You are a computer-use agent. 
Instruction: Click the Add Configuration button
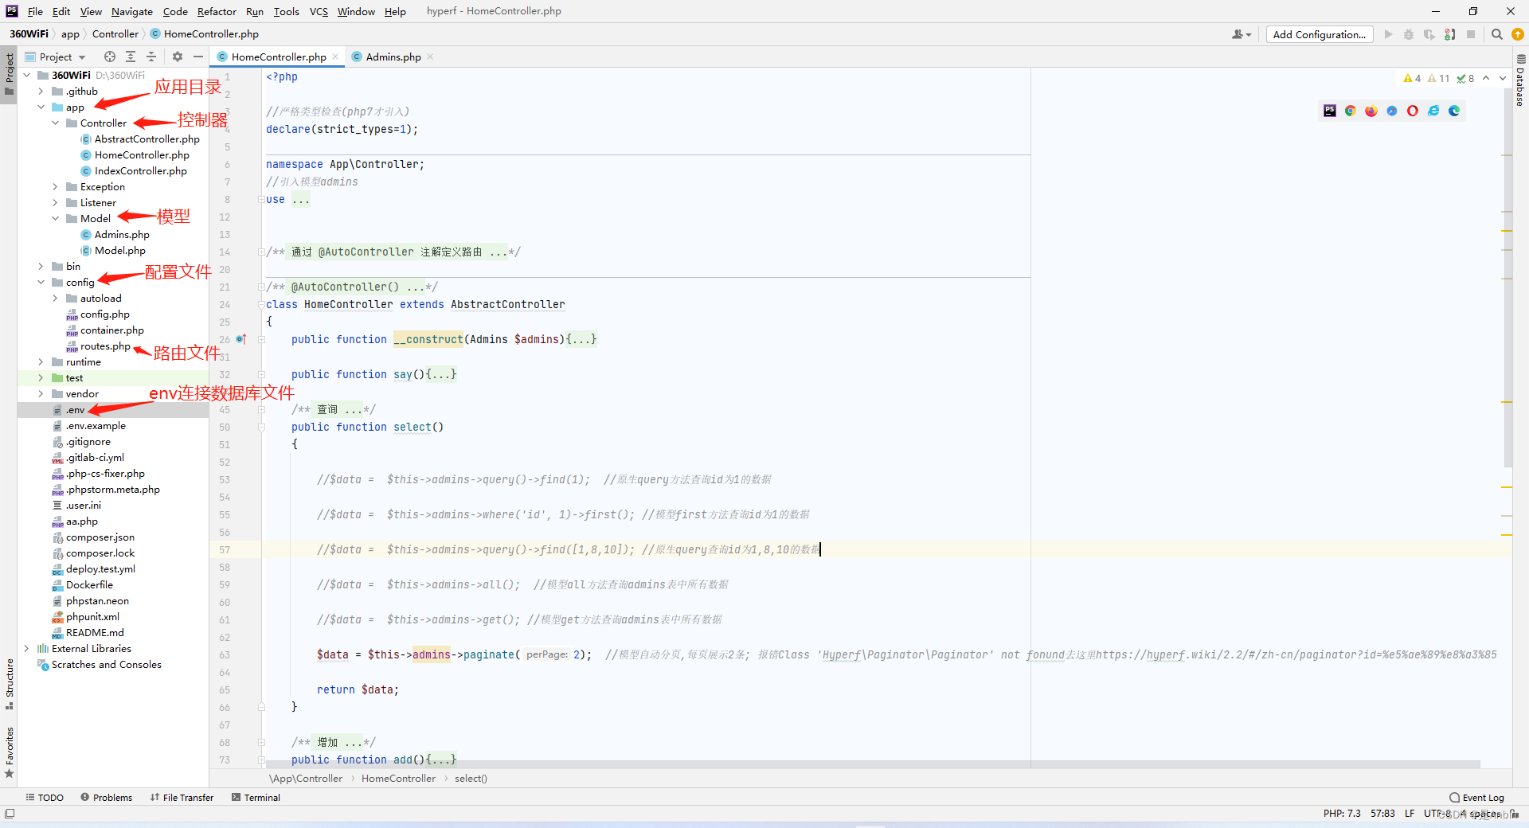coord(1318,34)
